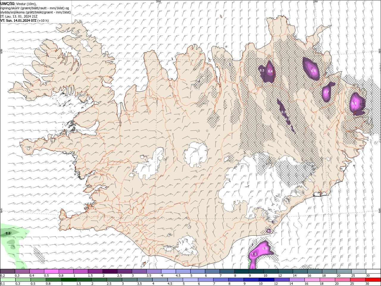The width and height of the screenshot is (381, 286).
Task: Click the 0.6 value on the northeastern snow patch
Action: tap(313, 71)
